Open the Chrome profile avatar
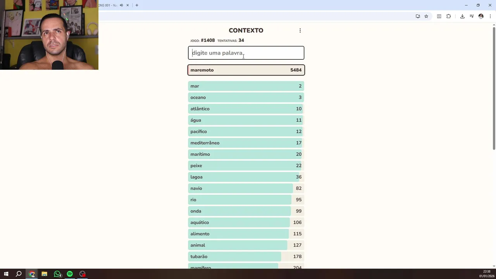The height and width of the screenshot is (279, 496). point(481,16)
